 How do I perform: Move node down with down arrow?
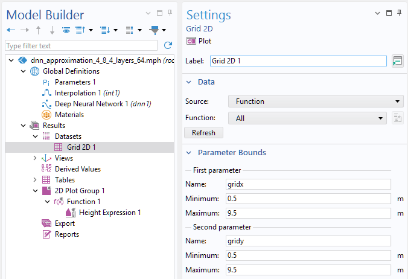52,30
